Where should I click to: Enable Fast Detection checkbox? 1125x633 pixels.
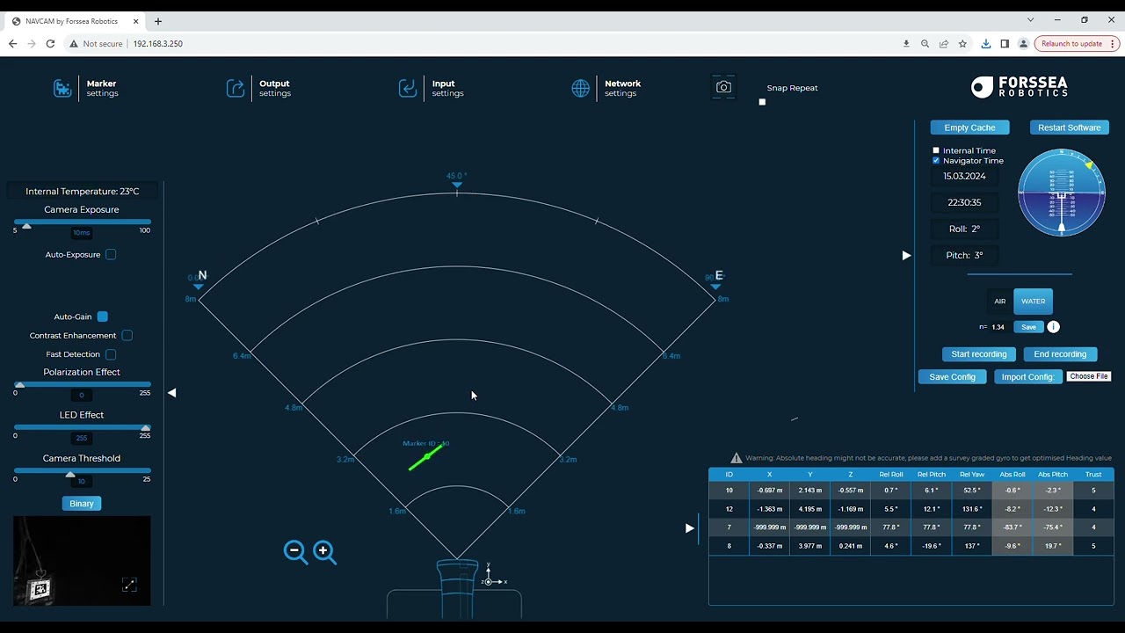[111, 354]
